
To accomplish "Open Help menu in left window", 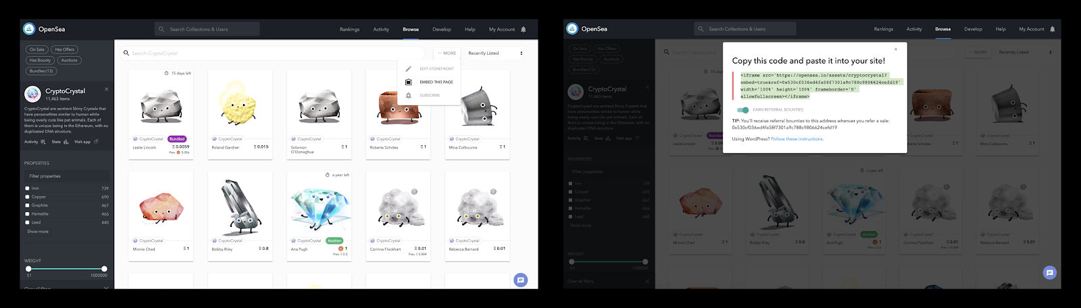I will point(470,29).
